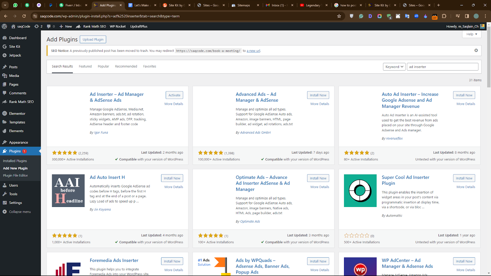The image size is (491, 276).
Task: Open the New content admin bar menu
Action: [x=66, y=26]
